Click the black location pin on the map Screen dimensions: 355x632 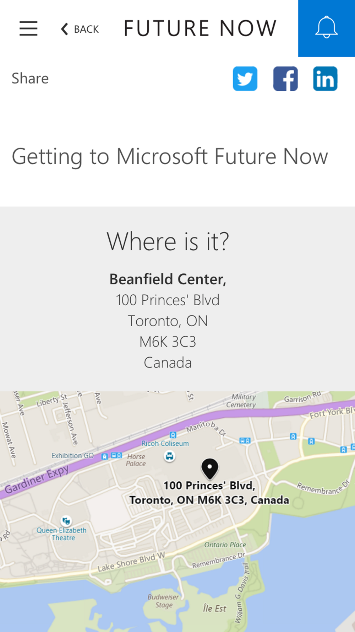pyautogui.click(x=210, y=468)
